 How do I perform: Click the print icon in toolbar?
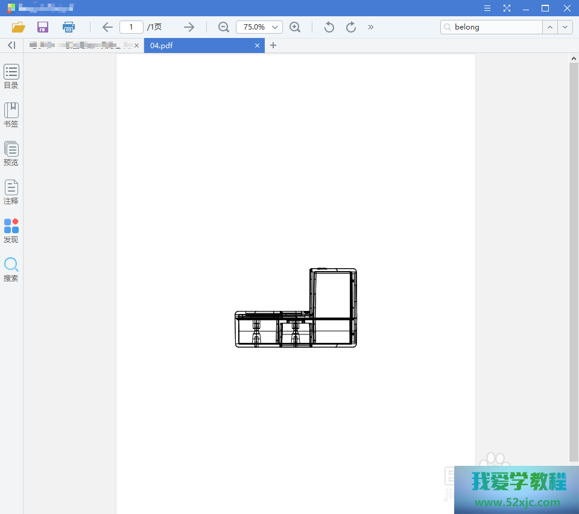69,27
